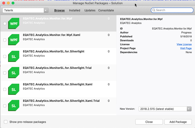Switch to the Installed tab
195x128 pixels.
74,10
